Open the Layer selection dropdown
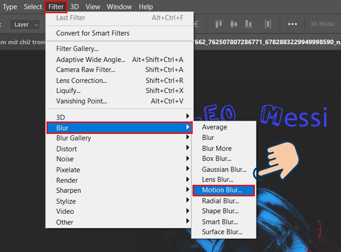This screenshot has height=252, width=341. [x=24, y=24]
